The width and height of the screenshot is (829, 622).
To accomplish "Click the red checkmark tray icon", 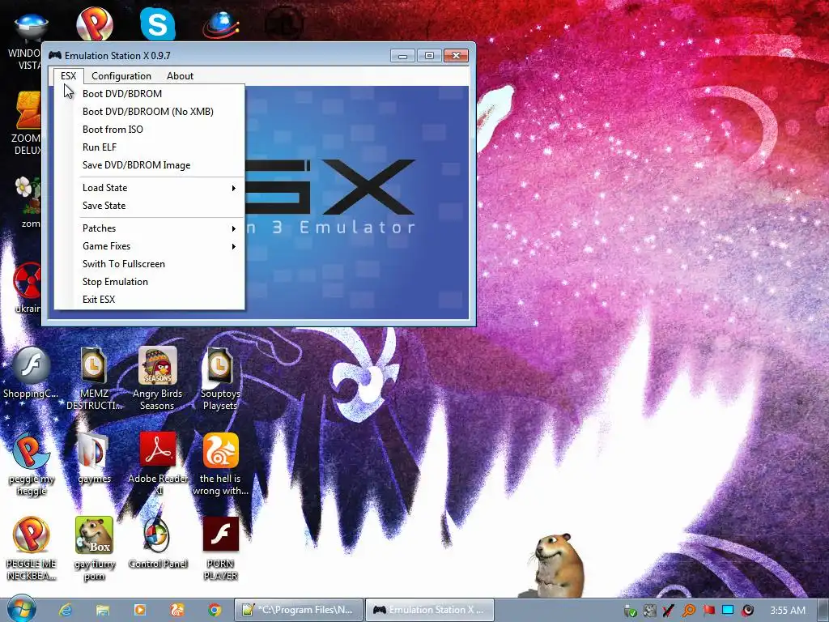I will pos(669,611).
